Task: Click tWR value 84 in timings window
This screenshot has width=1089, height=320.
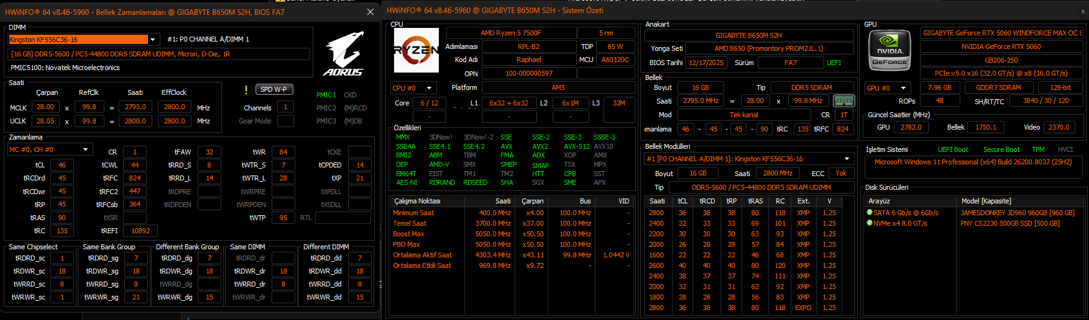Action: 283,152
